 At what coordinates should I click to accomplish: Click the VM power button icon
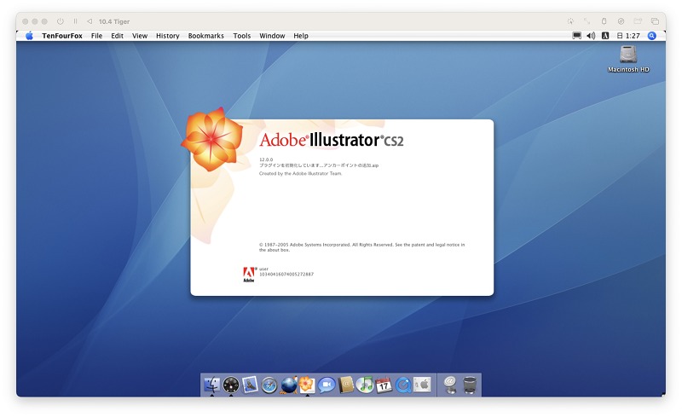tap(60, 21)
